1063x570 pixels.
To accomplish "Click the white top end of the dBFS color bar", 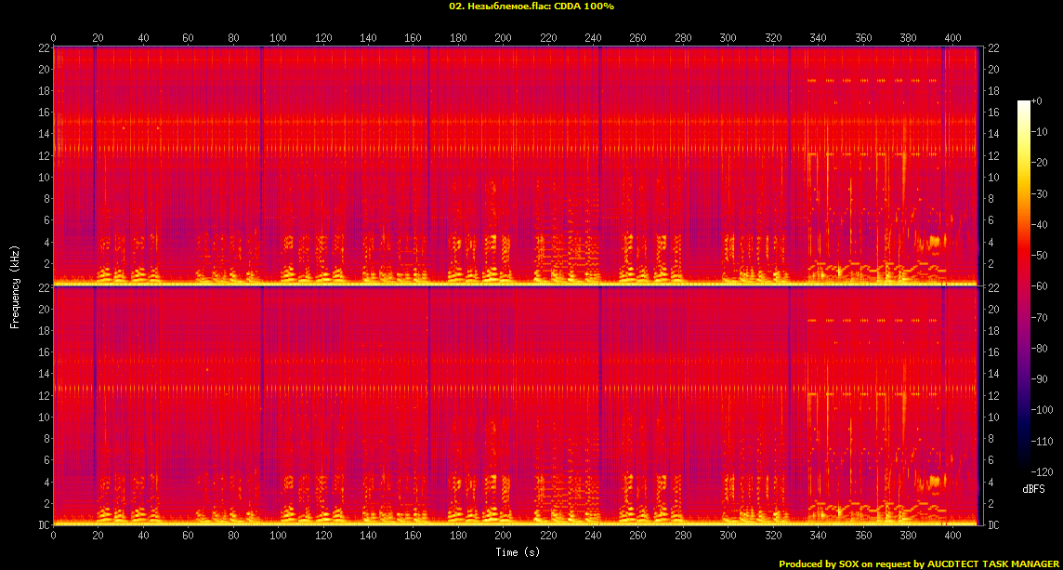I will 1024,103.
